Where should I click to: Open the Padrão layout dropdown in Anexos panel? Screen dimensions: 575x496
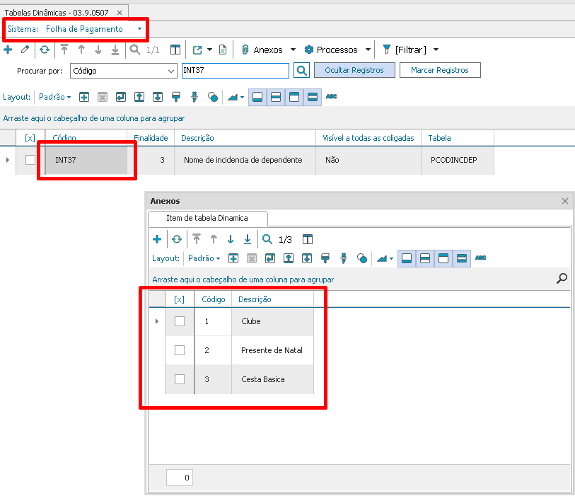[204, 258]
